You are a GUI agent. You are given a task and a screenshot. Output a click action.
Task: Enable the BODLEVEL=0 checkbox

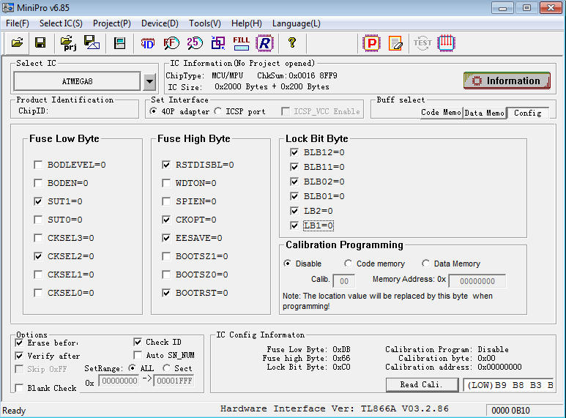(38, 165)
